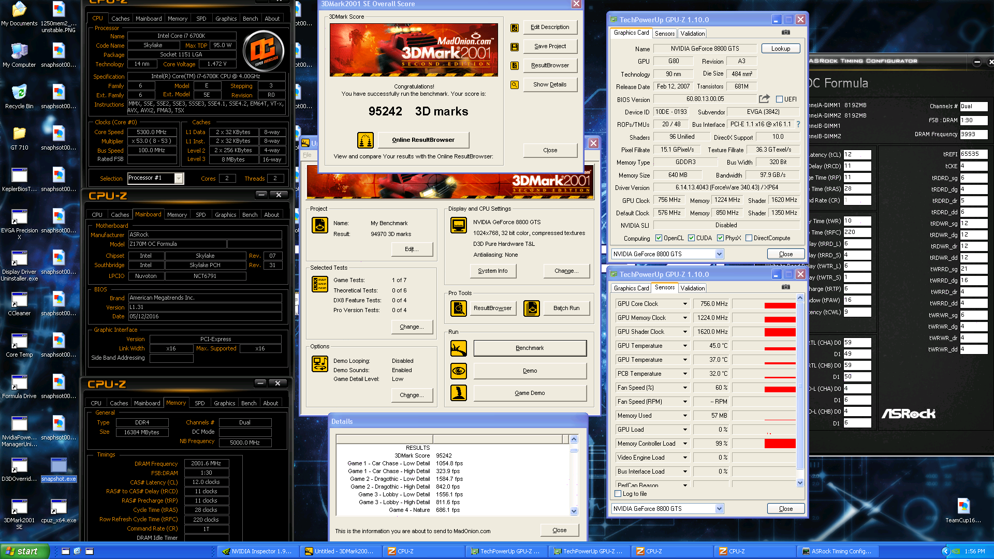
Task: Click the Edit Description icon in the 3DMark score dialog
Action: click(515, 27)
